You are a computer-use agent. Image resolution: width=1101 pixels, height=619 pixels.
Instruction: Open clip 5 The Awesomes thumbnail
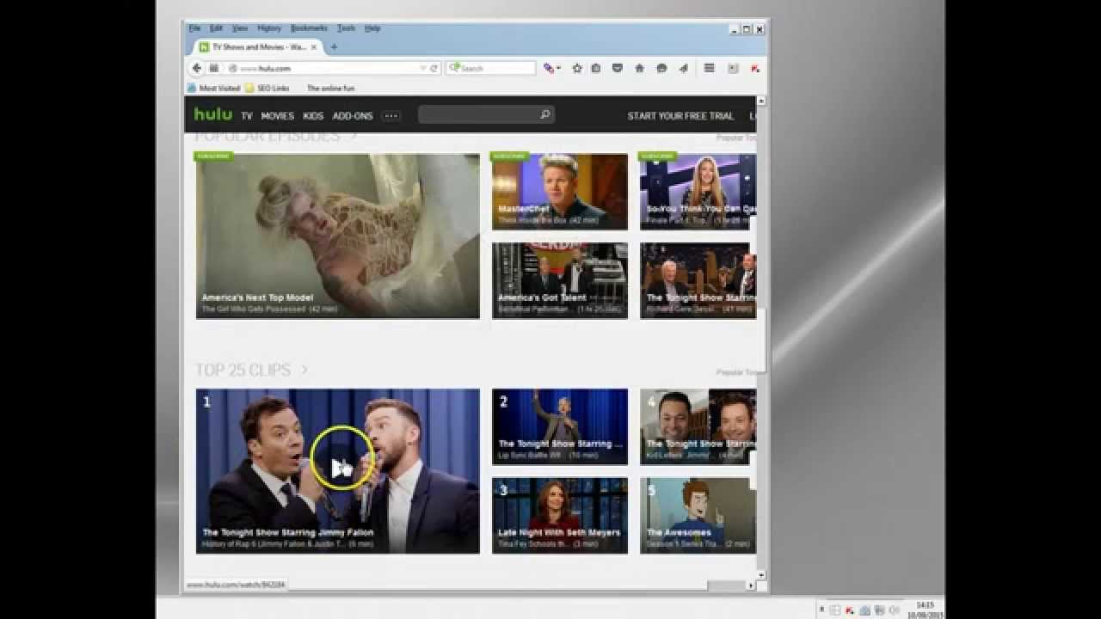[698, 516]
